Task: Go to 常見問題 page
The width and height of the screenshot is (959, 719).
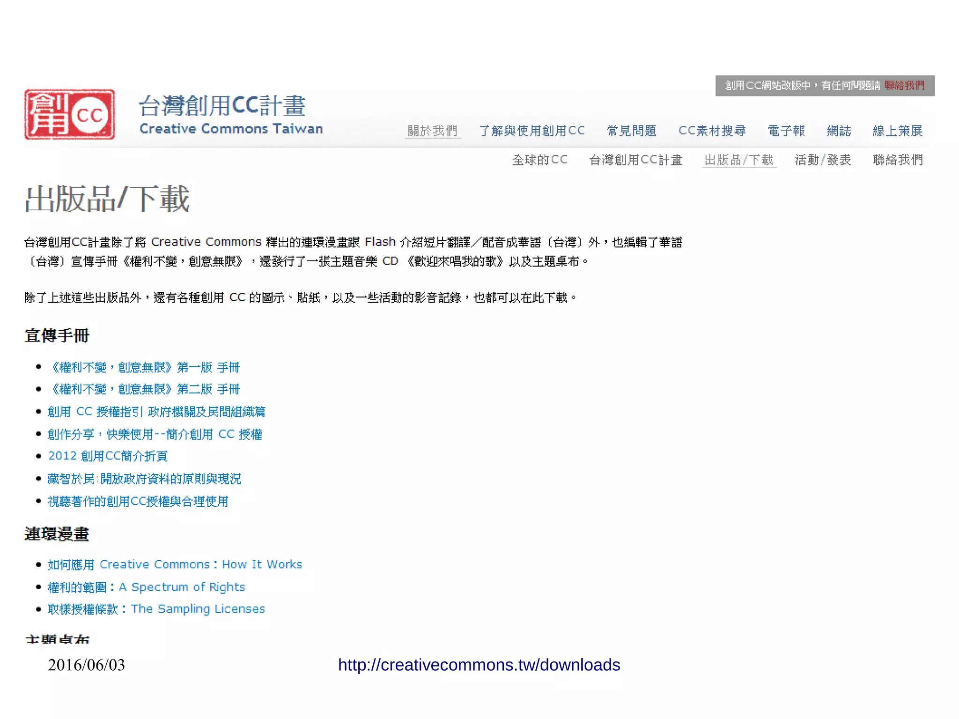Action: click(x=631, y=131)
